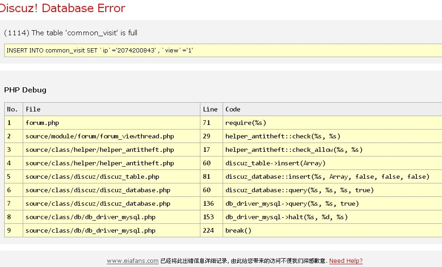Select the forum.php file cell
This screenshot has width=442, height=267.
click(111, 123)
